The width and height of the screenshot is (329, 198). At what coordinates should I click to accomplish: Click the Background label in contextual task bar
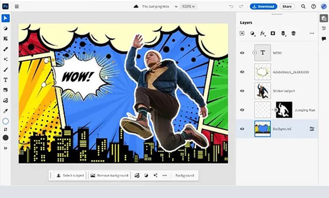click(x=185, y=175)
